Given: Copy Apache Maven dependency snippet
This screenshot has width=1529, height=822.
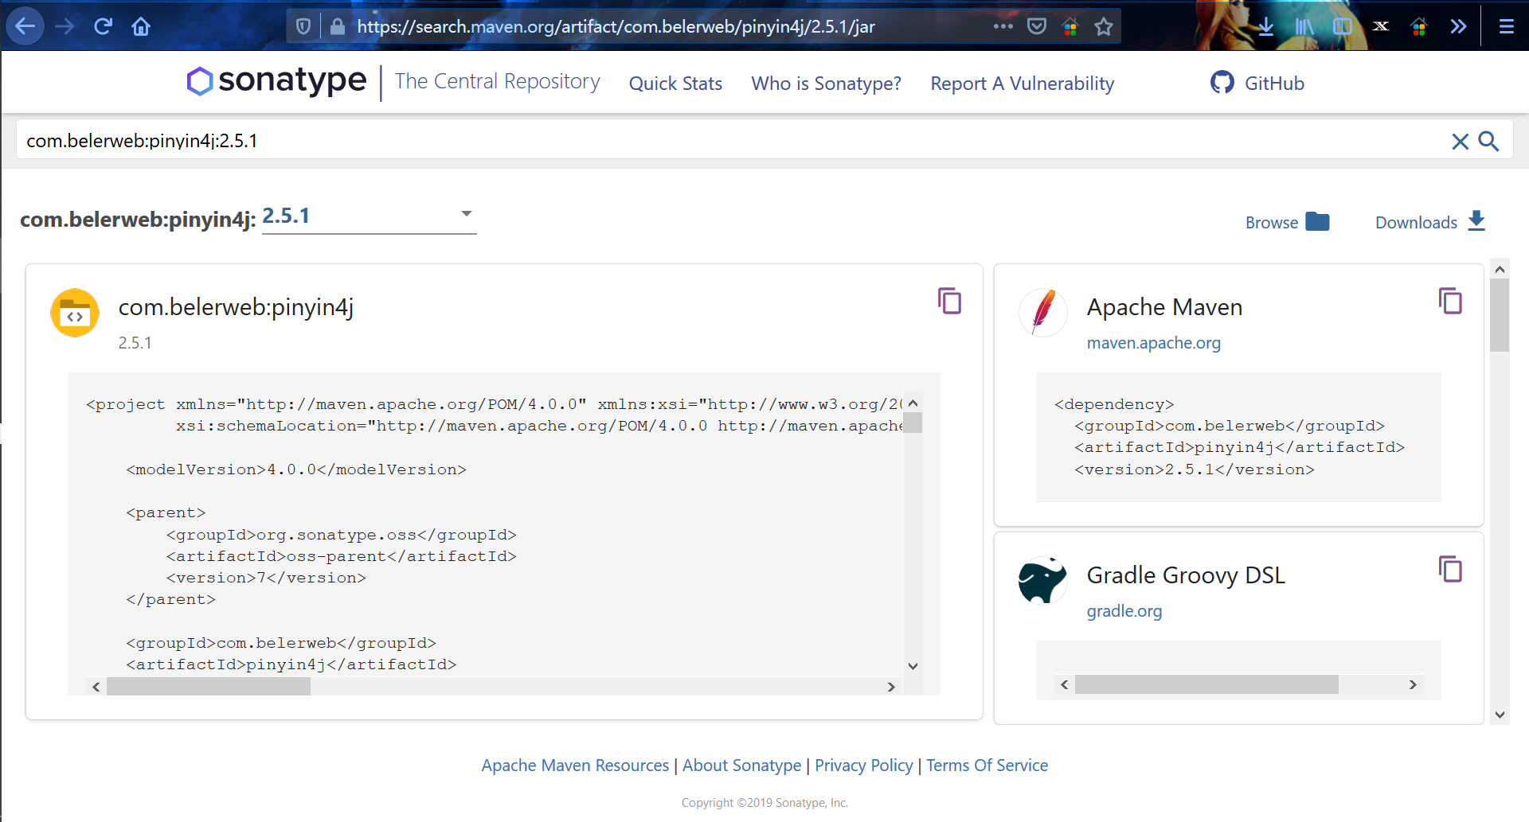Looking at the screenshot, I should pos(1450,301).
